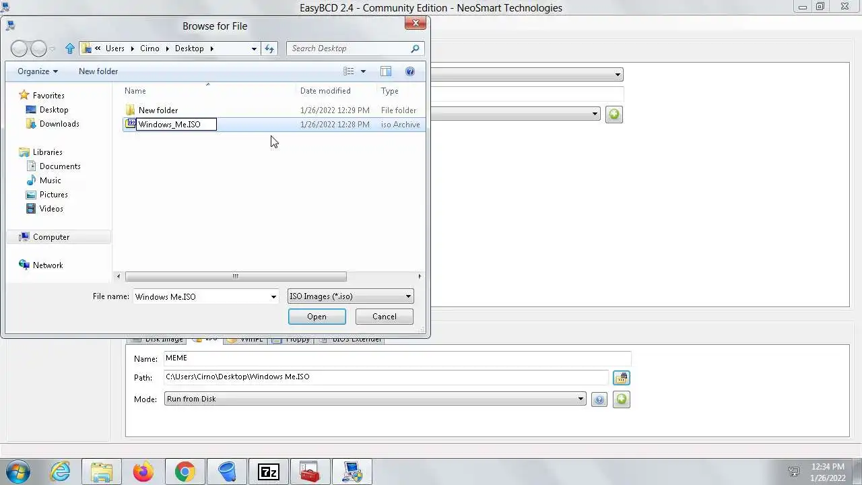
Task: Click Desktop in breadcrumb path
Action: tap(189, 48)
